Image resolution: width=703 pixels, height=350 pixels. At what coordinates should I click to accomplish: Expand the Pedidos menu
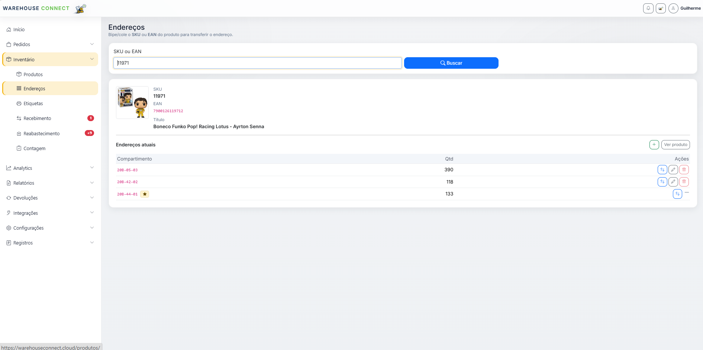(x=50, y=44)
